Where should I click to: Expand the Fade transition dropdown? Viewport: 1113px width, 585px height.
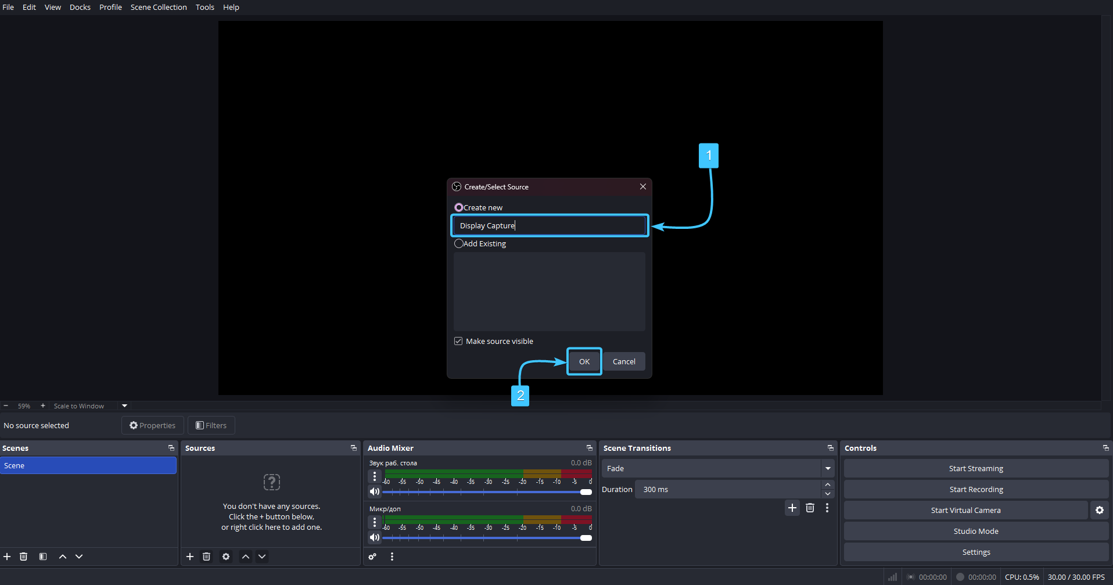[x=828, y=468]
